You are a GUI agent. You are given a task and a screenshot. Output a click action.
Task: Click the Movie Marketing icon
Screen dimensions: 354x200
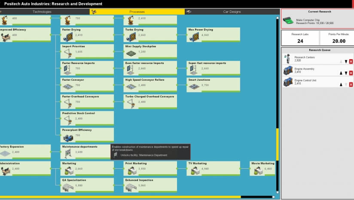257,169
